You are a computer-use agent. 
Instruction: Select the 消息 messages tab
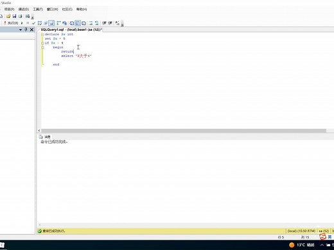pos(45,137)
